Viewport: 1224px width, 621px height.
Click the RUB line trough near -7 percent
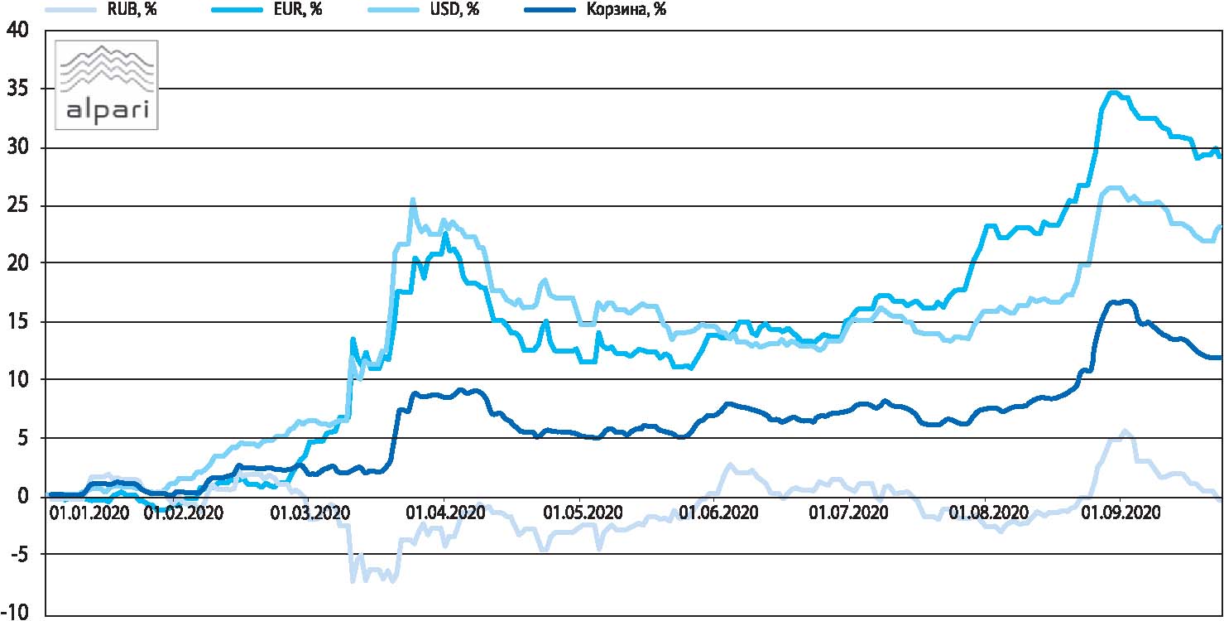click(353, 580)
